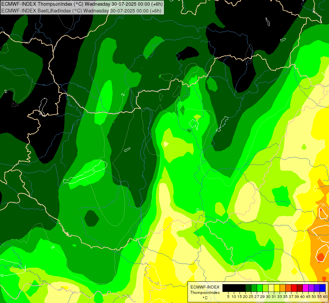Click the legend scale value 40
This screenshot has width=329, height=303.
pyautogui.click(x=302, y=297)
